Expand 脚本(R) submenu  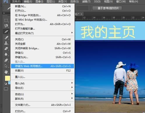(43, 99)
